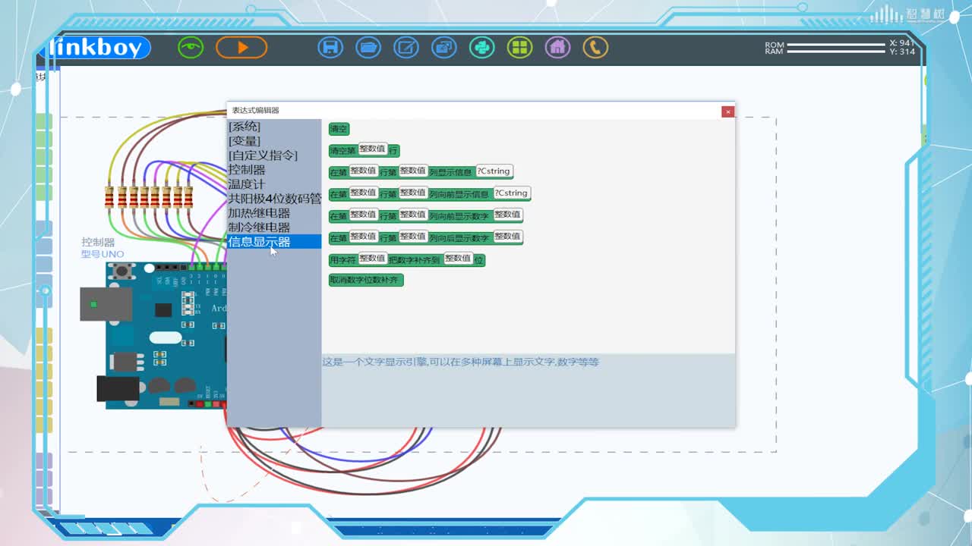
Task: Click the 列显示信息 instruction block
Action: tap(421, 171)
